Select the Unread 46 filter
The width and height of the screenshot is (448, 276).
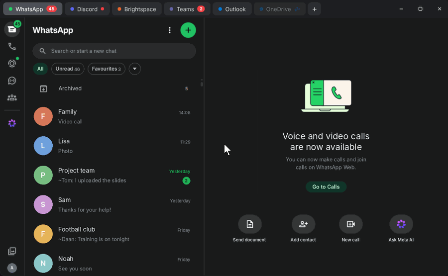[x=68, y=69]
